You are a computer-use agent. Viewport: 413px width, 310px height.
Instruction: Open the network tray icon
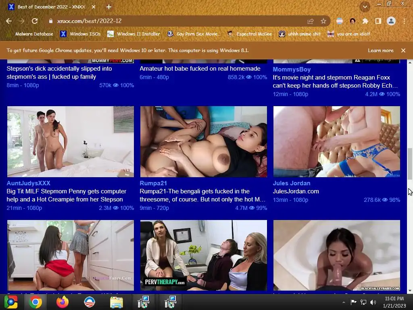tap(363, 302)
